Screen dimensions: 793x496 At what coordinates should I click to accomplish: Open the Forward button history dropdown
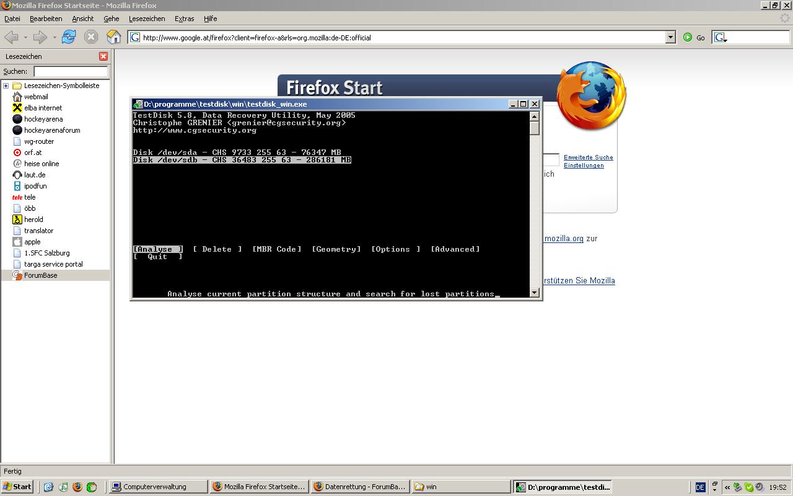tap(55, 37)
